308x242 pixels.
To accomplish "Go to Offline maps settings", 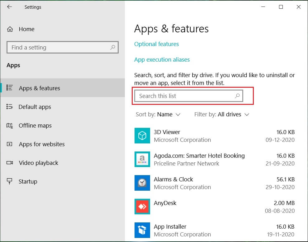I will coord(35,126).
